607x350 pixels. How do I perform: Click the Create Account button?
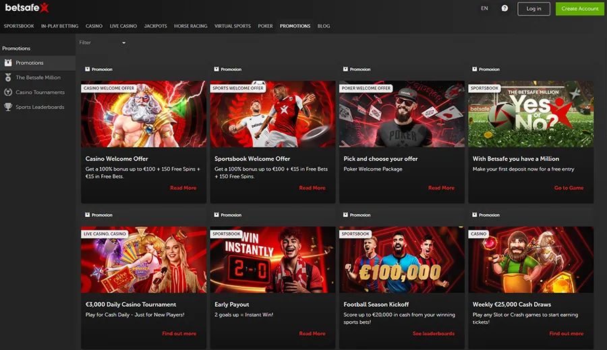579,9
